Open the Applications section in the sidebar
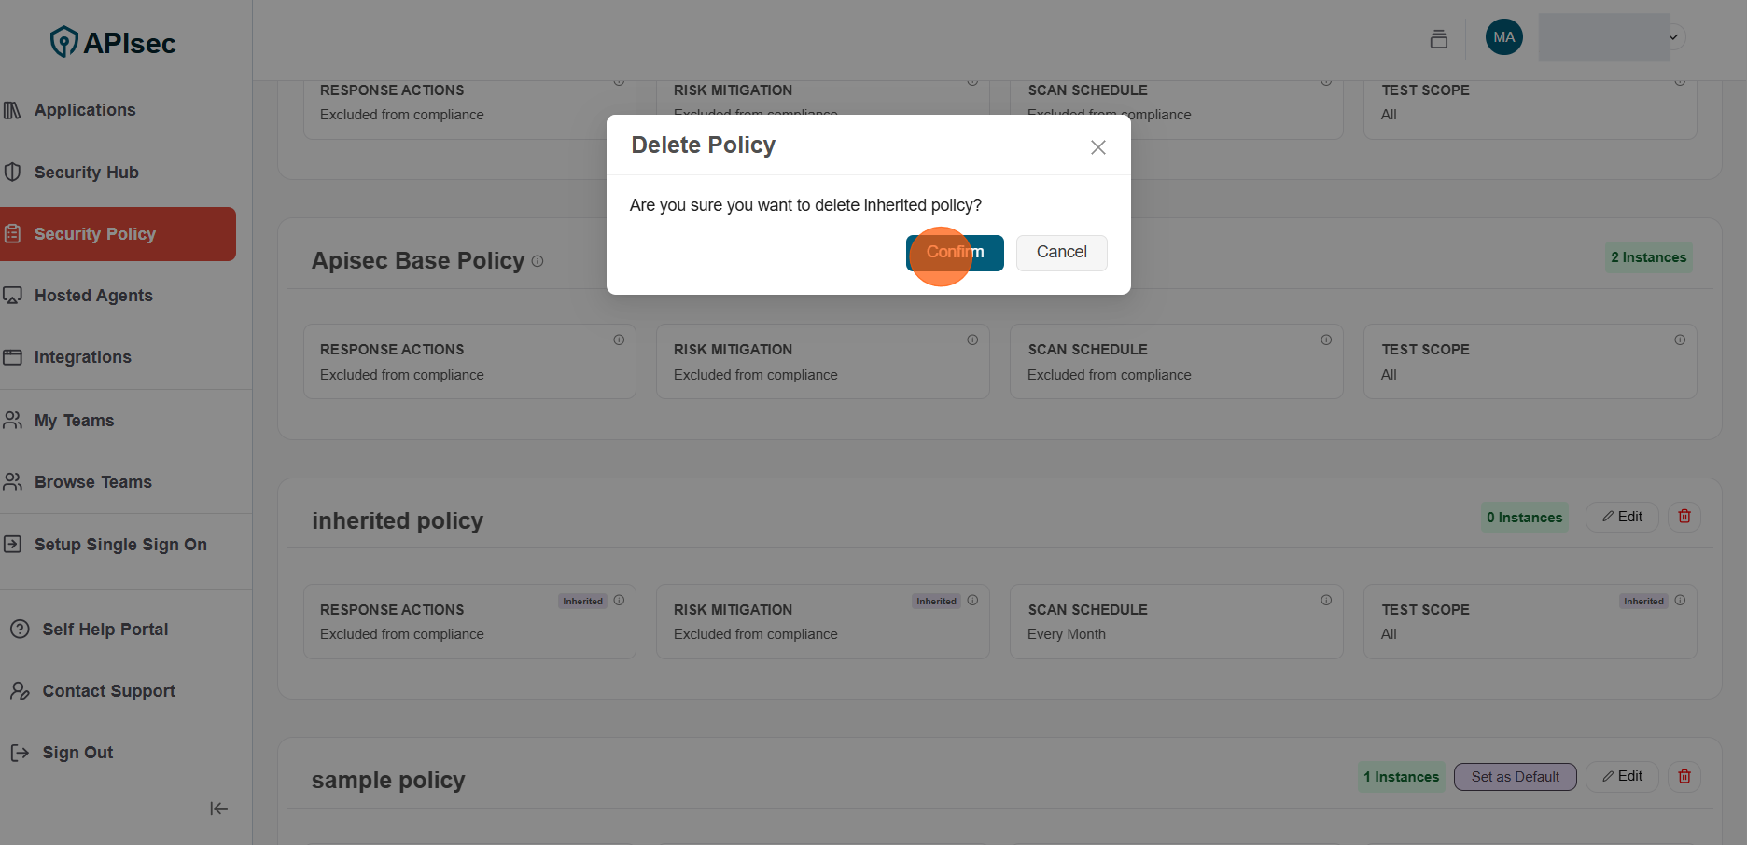This screenshot has height=845, width=1747. (x=84, y=109)
